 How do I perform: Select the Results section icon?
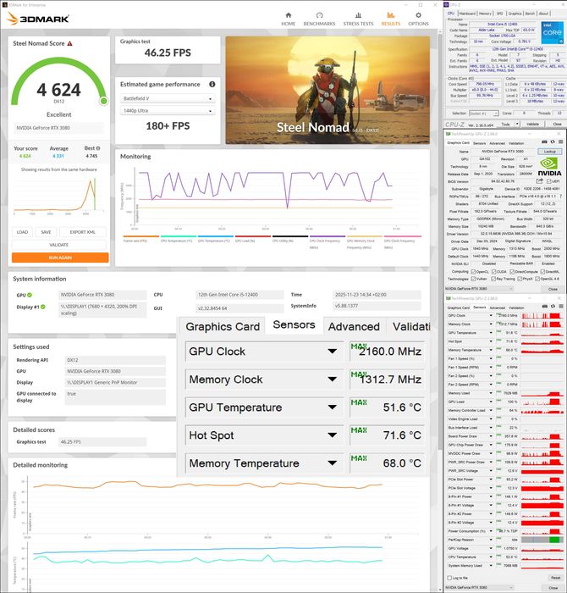tap(391, 15)
